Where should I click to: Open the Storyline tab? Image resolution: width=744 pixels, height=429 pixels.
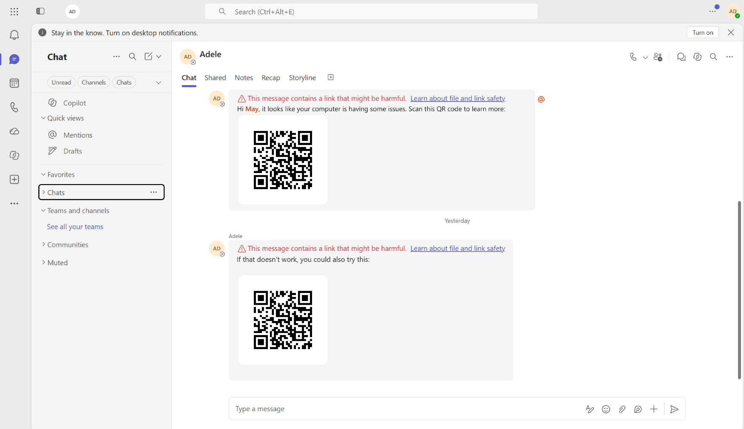(x=302, y=78)
